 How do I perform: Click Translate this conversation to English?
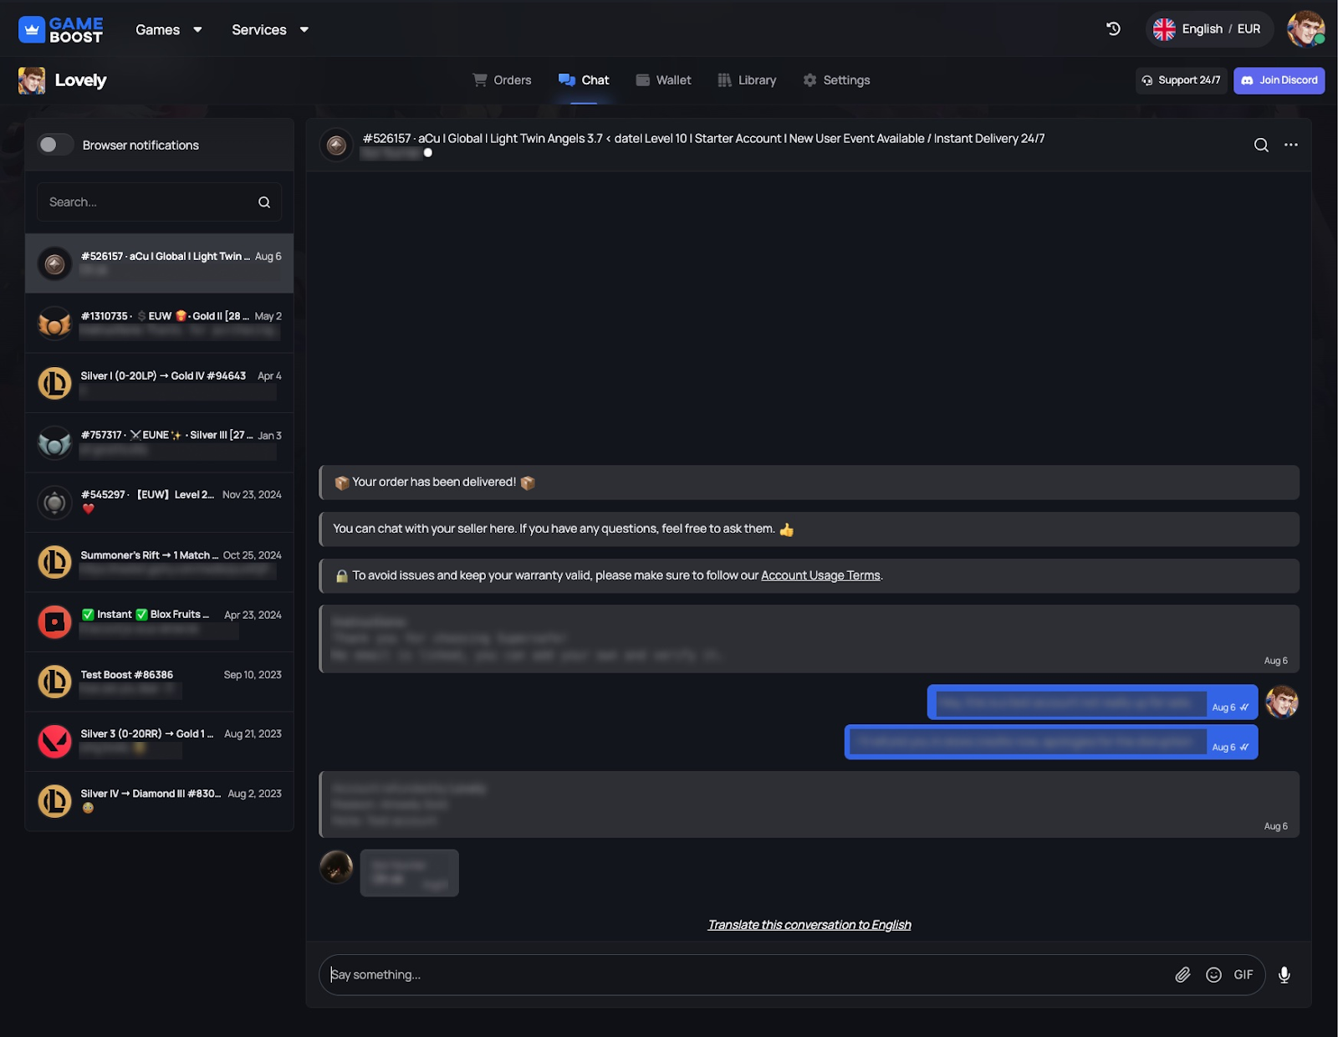coord(809,925)
